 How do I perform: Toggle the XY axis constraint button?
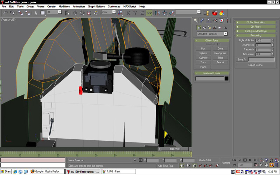(x=149, y=13)
